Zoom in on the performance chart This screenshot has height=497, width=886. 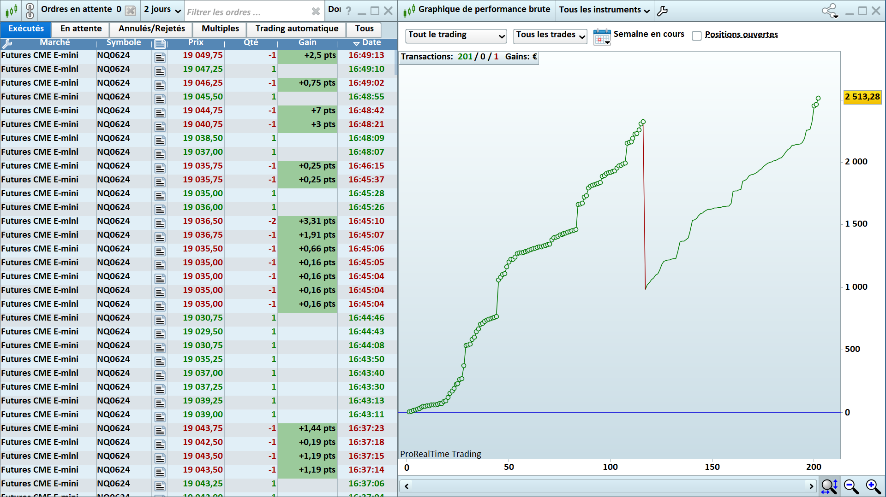click(873, 486)
